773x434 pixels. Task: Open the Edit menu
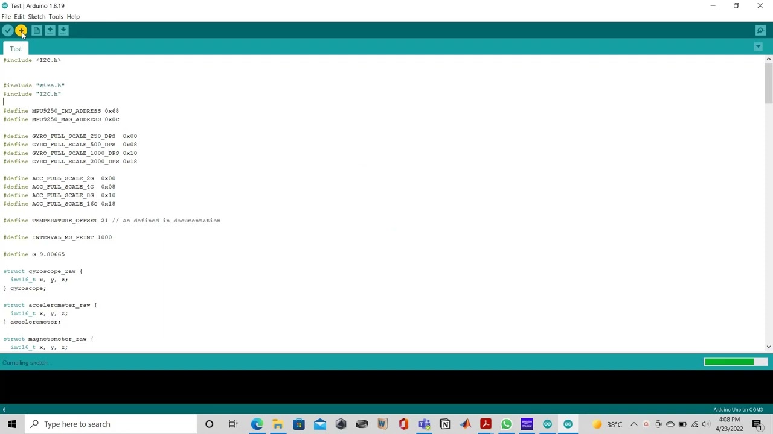tap(19, 17)
